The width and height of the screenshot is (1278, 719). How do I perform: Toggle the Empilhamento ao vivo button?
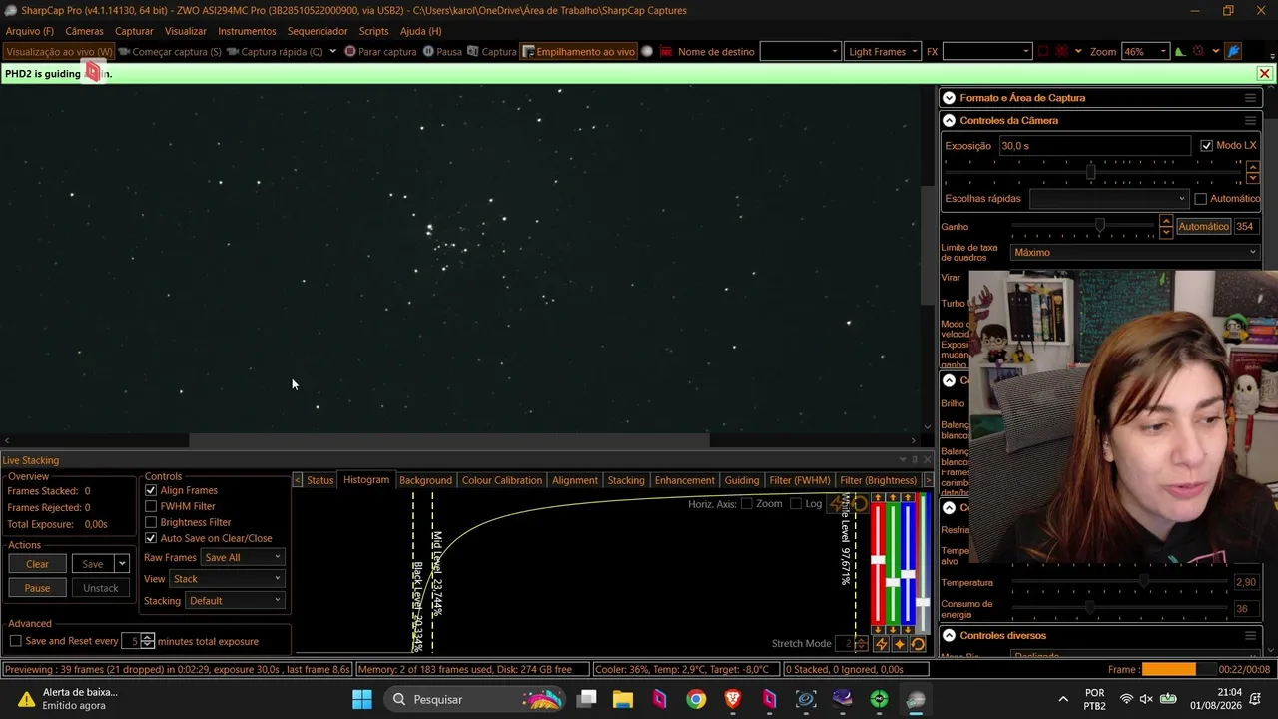(x=579, y=51)
